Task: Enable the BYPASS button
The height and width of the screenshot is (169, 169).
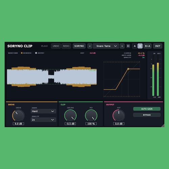Action: tap(147, 115)
